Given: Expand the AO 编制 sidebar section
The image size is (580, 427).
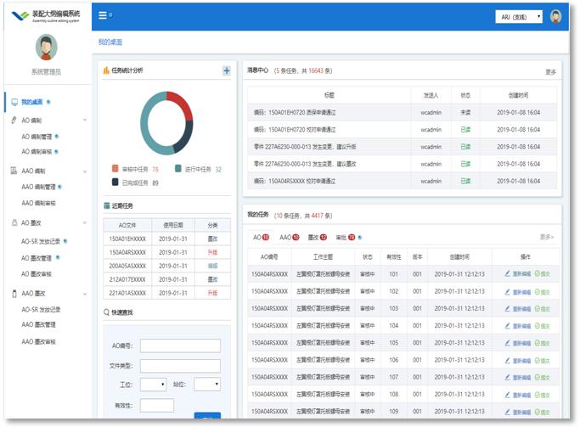Looking at the screenshot, I should click(x=83, y=121).
